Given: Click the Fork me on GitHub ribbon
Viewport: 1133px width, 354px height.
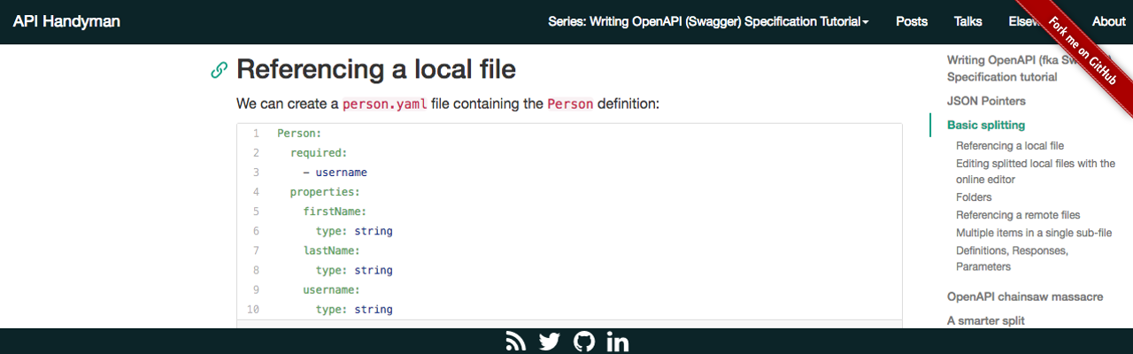Looking at the screenshot, I should coord(1084,50).
